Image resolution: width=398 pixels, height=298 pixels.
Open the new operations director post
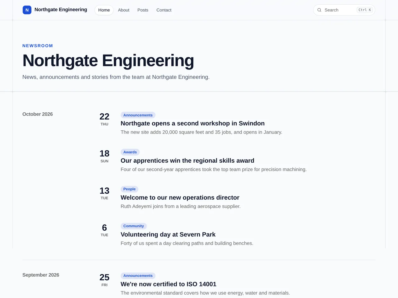(180, 197)
